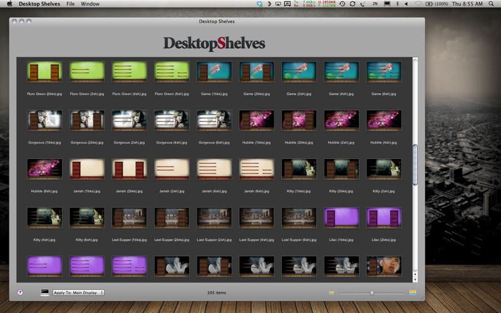Pick the Last Supper (1bks).jpg thumbnail
This screenshot has width=501, height=313.
pos(129,218)
